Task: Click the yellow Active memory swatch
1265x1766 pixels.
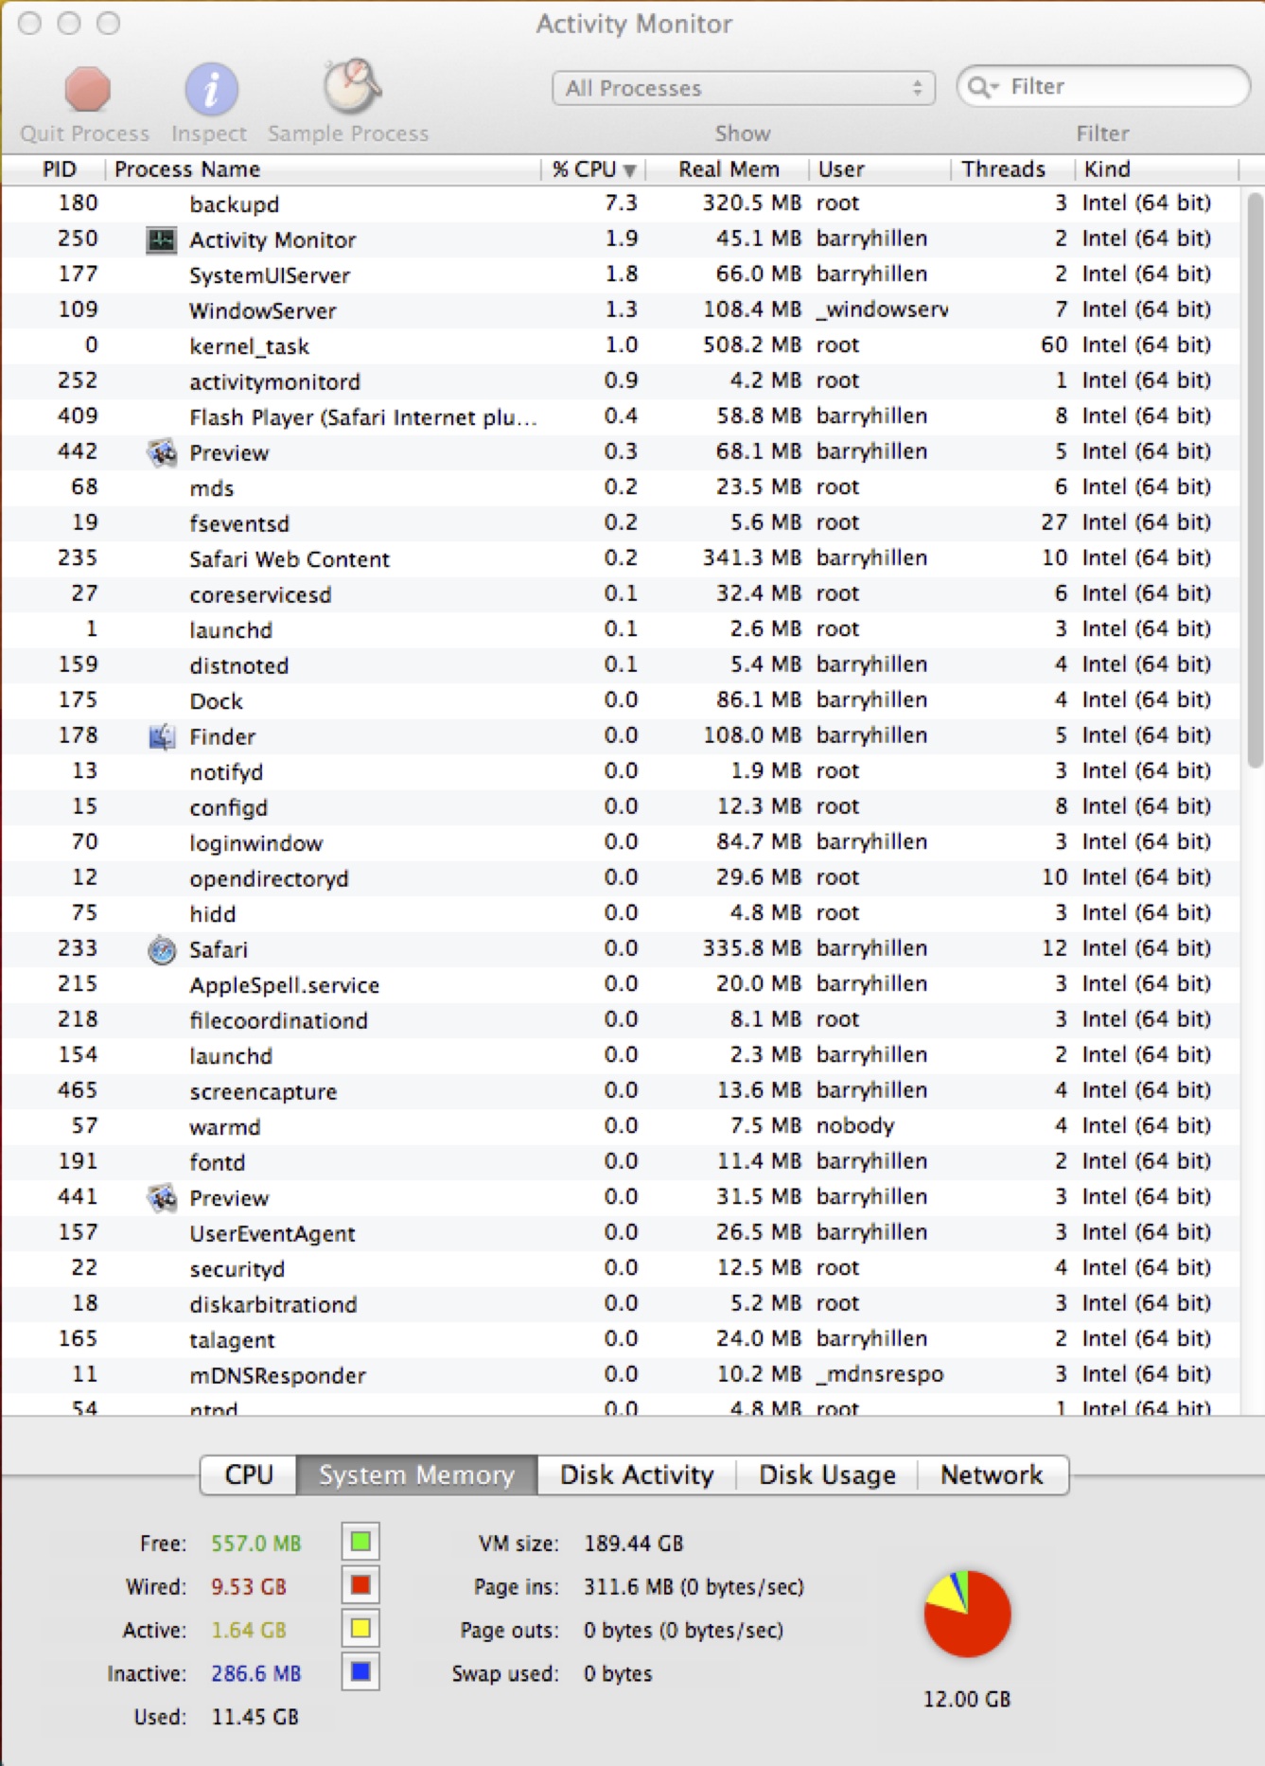Action: click(x=360, y=1629)
